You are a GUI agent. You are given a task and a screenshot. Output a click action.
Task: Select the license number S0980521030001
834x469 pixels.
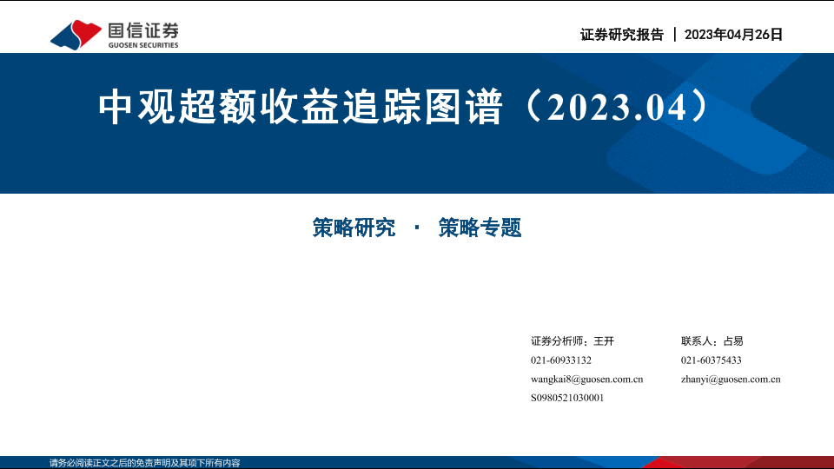coord(566,398)
